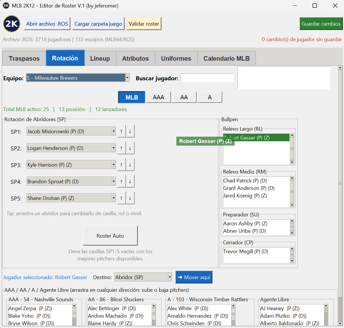
Task: Select Trevor Megill in Cerrador list
Action: (x=256, y=251)
